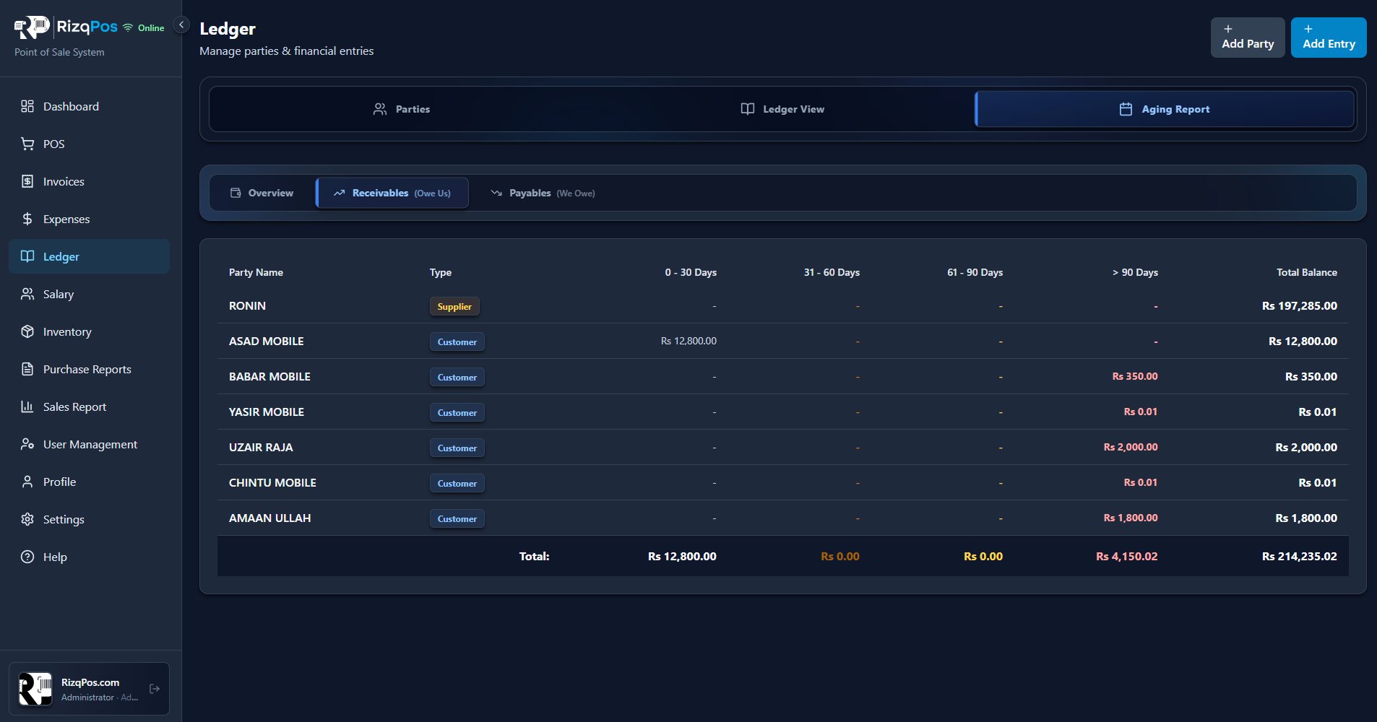Click the Inventory box icon
1377x722 pixels.
27,331
